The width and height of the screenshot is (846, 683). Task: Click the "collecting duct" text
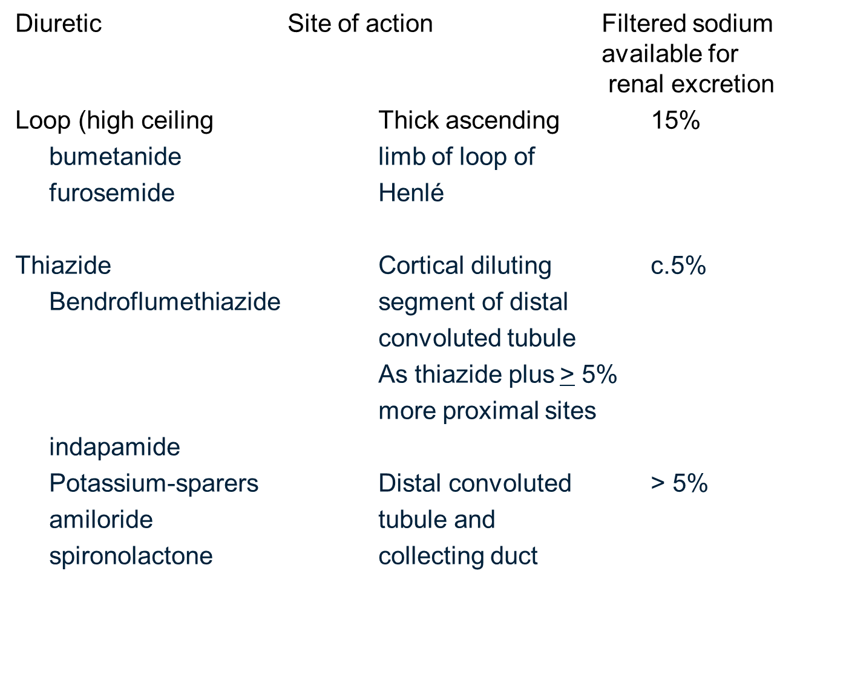458,556
